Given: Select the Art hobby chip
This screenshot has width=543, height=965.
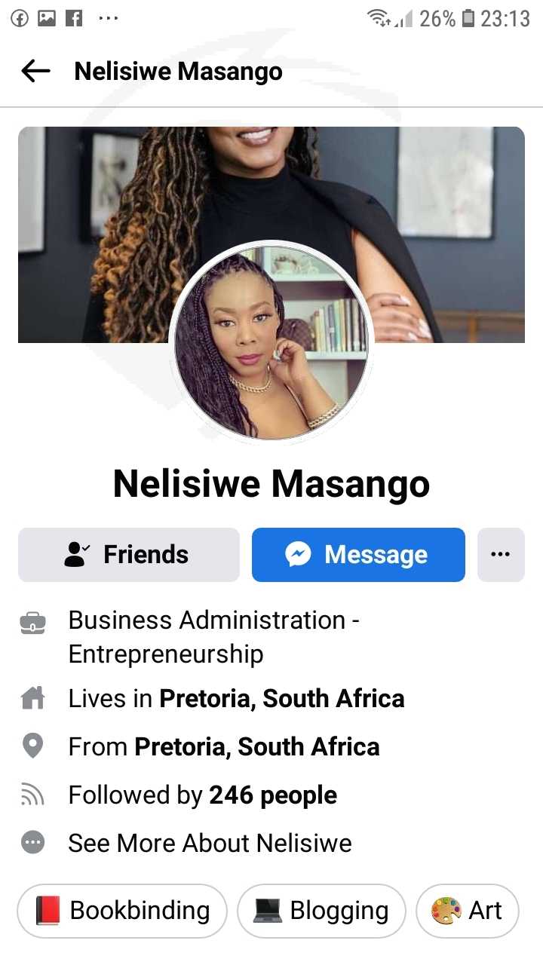Looking at the screenshot, I should click(x=468, y=911).
